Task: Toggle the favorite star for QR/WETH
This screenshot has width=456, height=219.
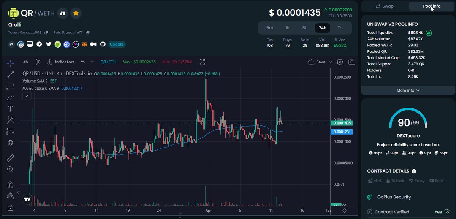Action: coord(76,13)
